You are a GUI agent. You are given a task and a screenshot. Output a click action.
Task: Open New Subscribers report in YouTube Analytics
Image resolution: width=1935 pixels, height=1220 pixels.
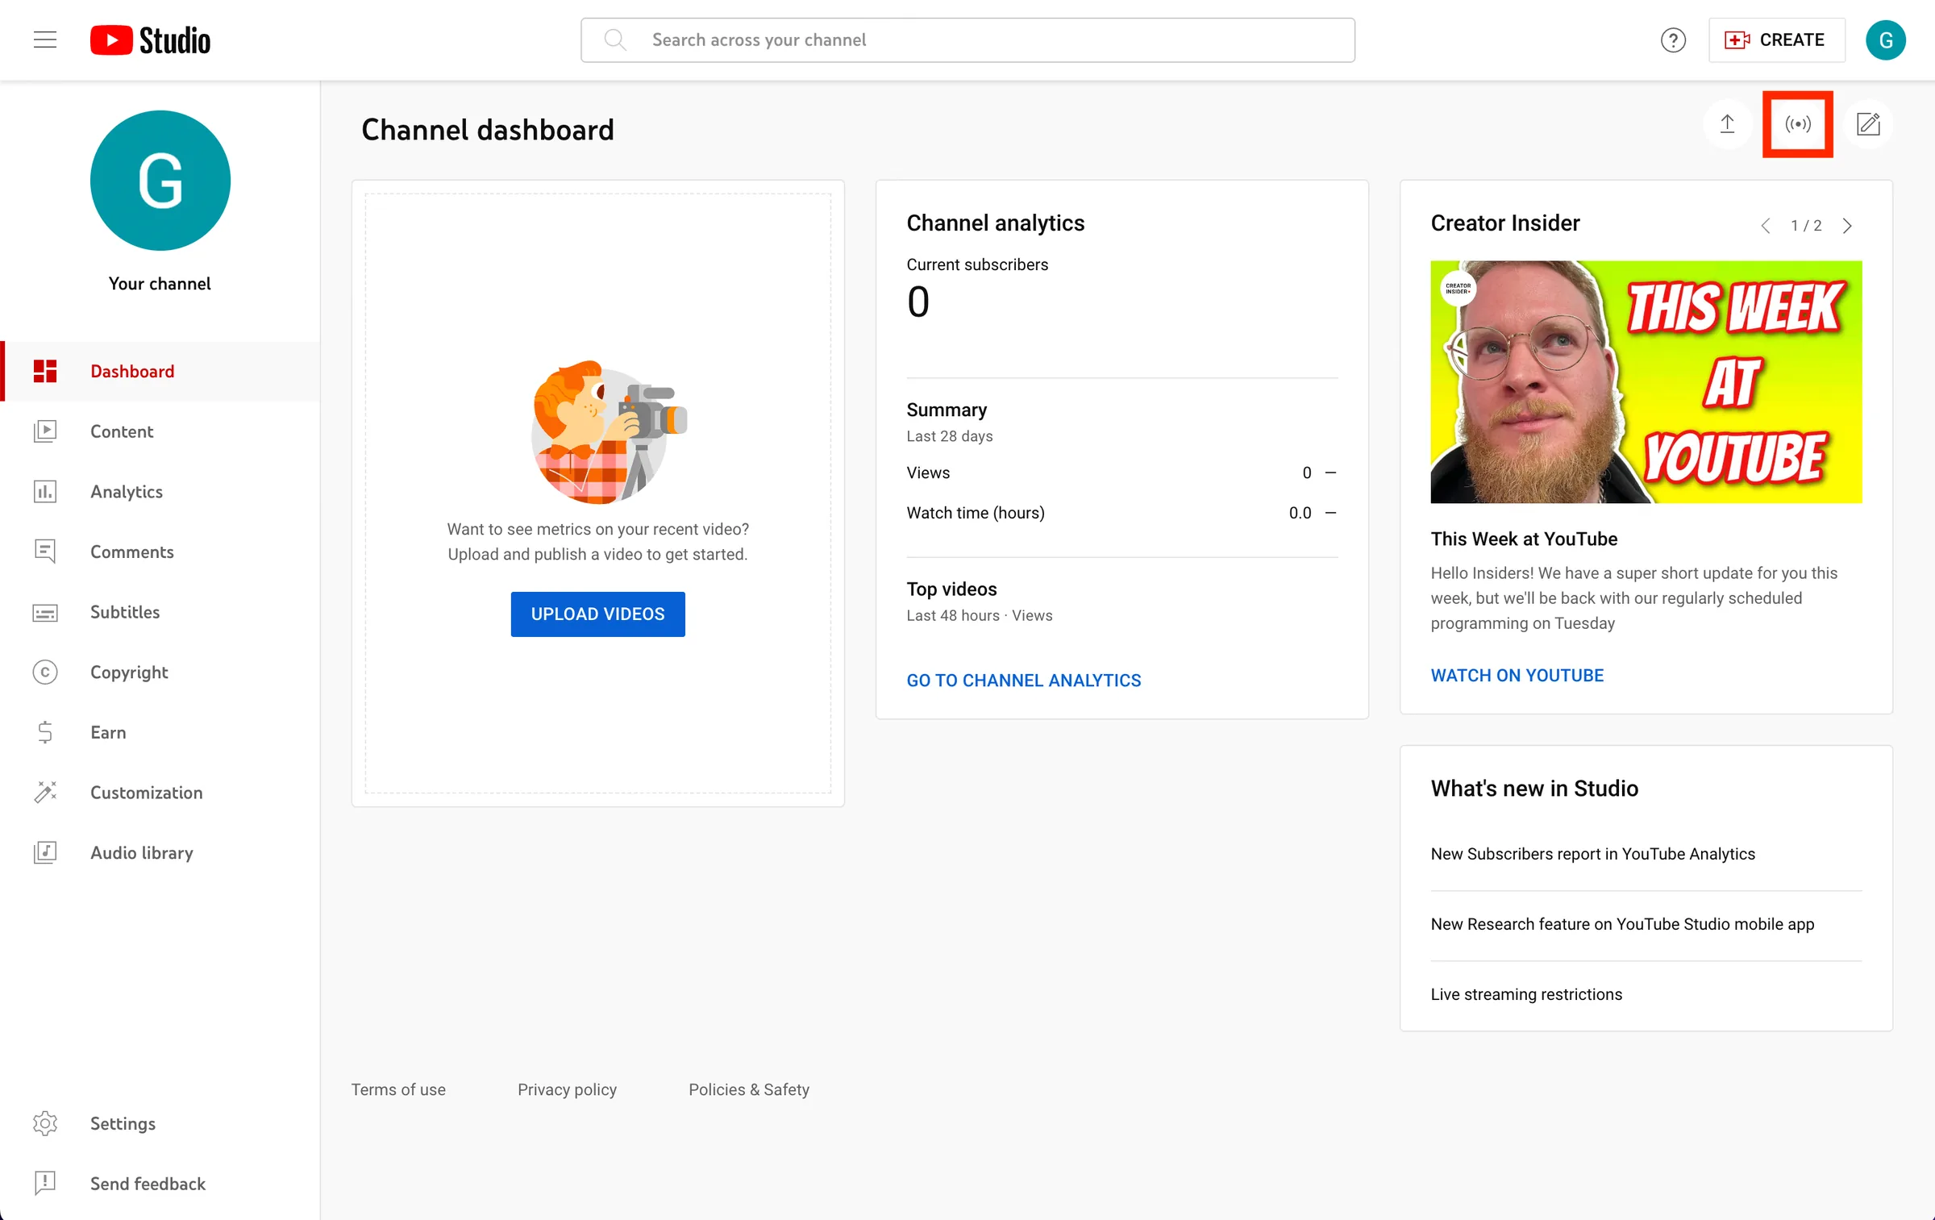tap(1592, 853)
